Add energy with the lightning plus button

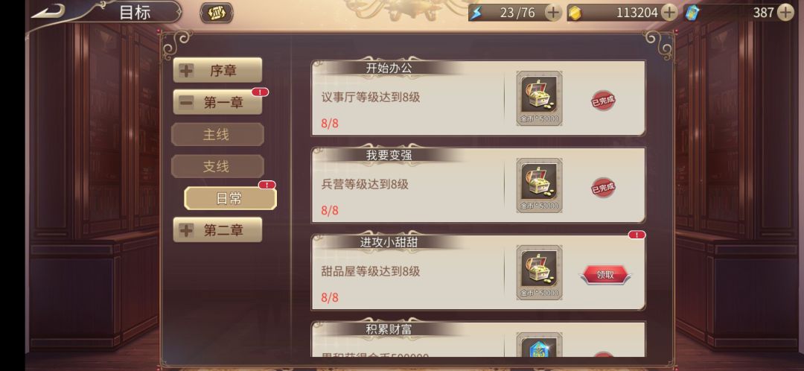[552, 13]
